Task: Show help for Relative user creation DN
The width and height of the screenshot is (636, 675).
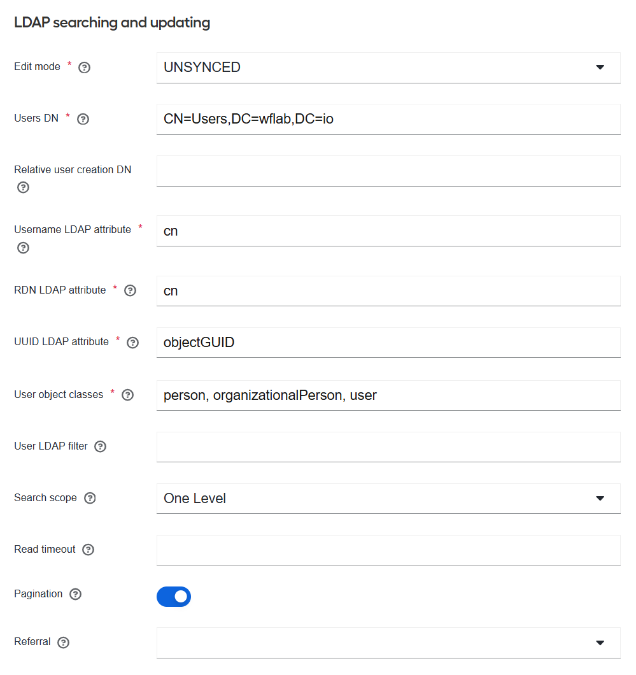Action: (x=23, y=187)
